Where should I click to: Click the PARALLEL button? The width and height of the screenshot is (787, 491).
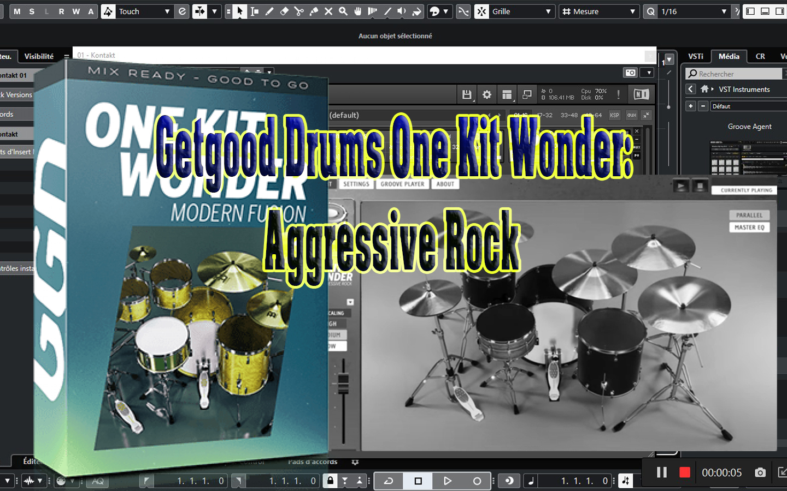[749, 215]
